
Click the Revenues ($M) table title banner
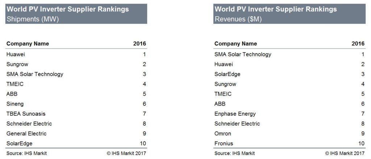[x=289, y=14]
